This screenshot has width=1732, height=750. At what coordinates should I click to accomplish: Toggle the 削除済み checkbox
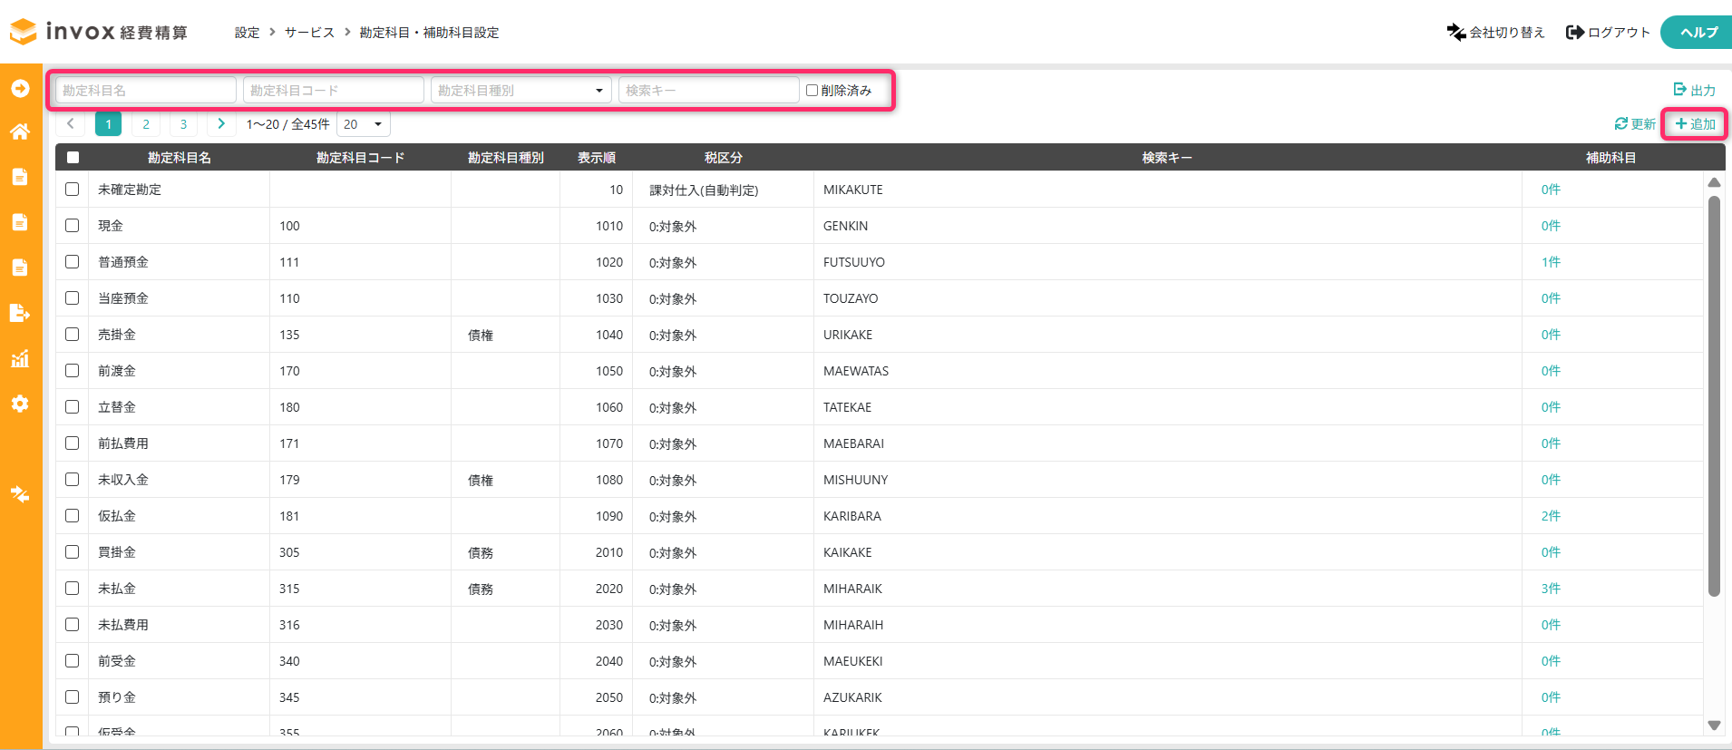(x=812, y=91)
